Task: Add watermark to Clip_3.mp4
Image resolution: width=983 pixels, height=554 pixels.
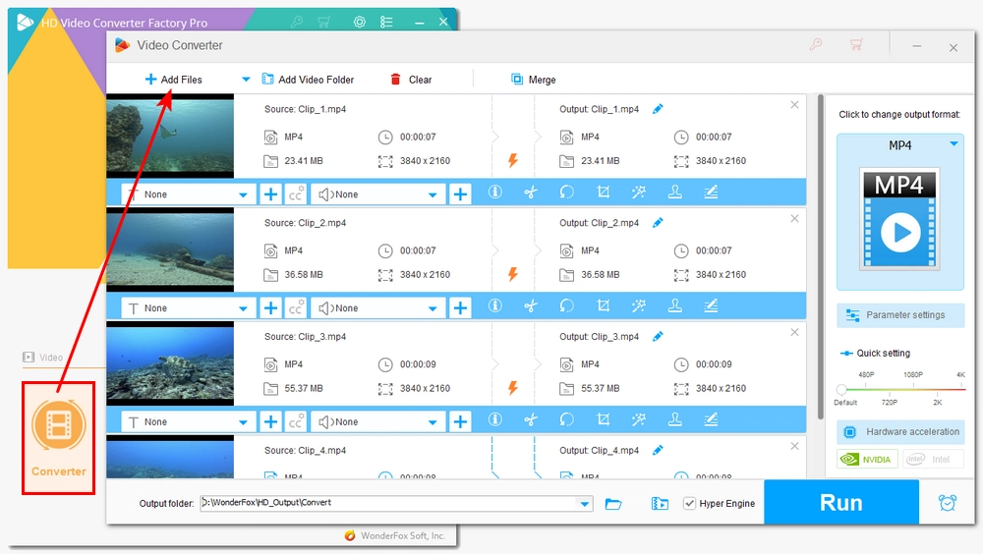Action: (x=674, y=419)
